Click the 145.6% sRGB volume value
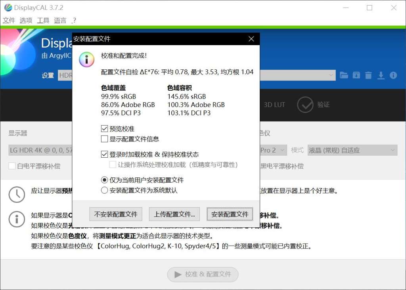The height and width of the screenshot is (290, 406). tap(187, 97)
